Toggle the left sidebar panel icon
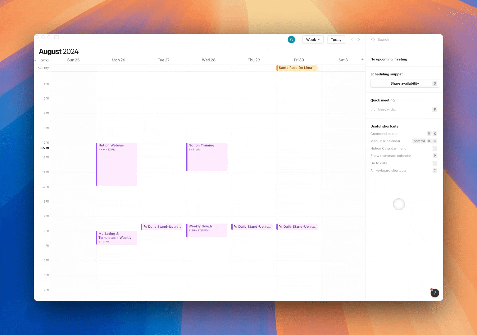Screen dimensions: 477x335 click(57, 37)
